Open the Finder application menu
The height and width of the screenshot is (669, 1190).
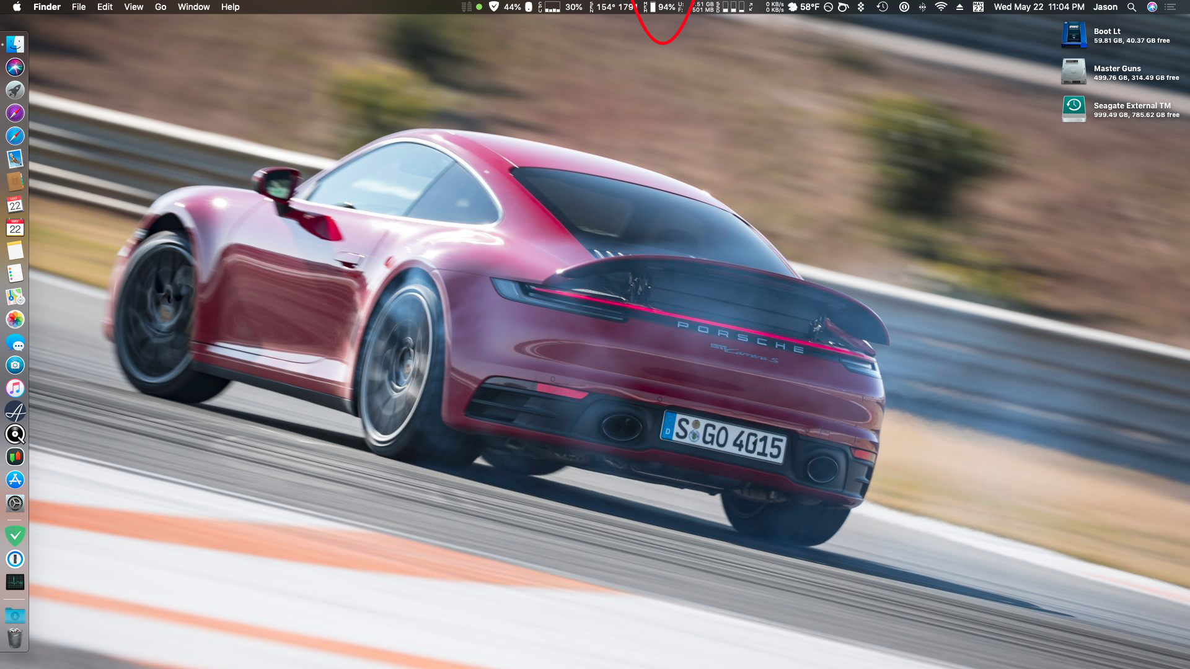(47, 7)
